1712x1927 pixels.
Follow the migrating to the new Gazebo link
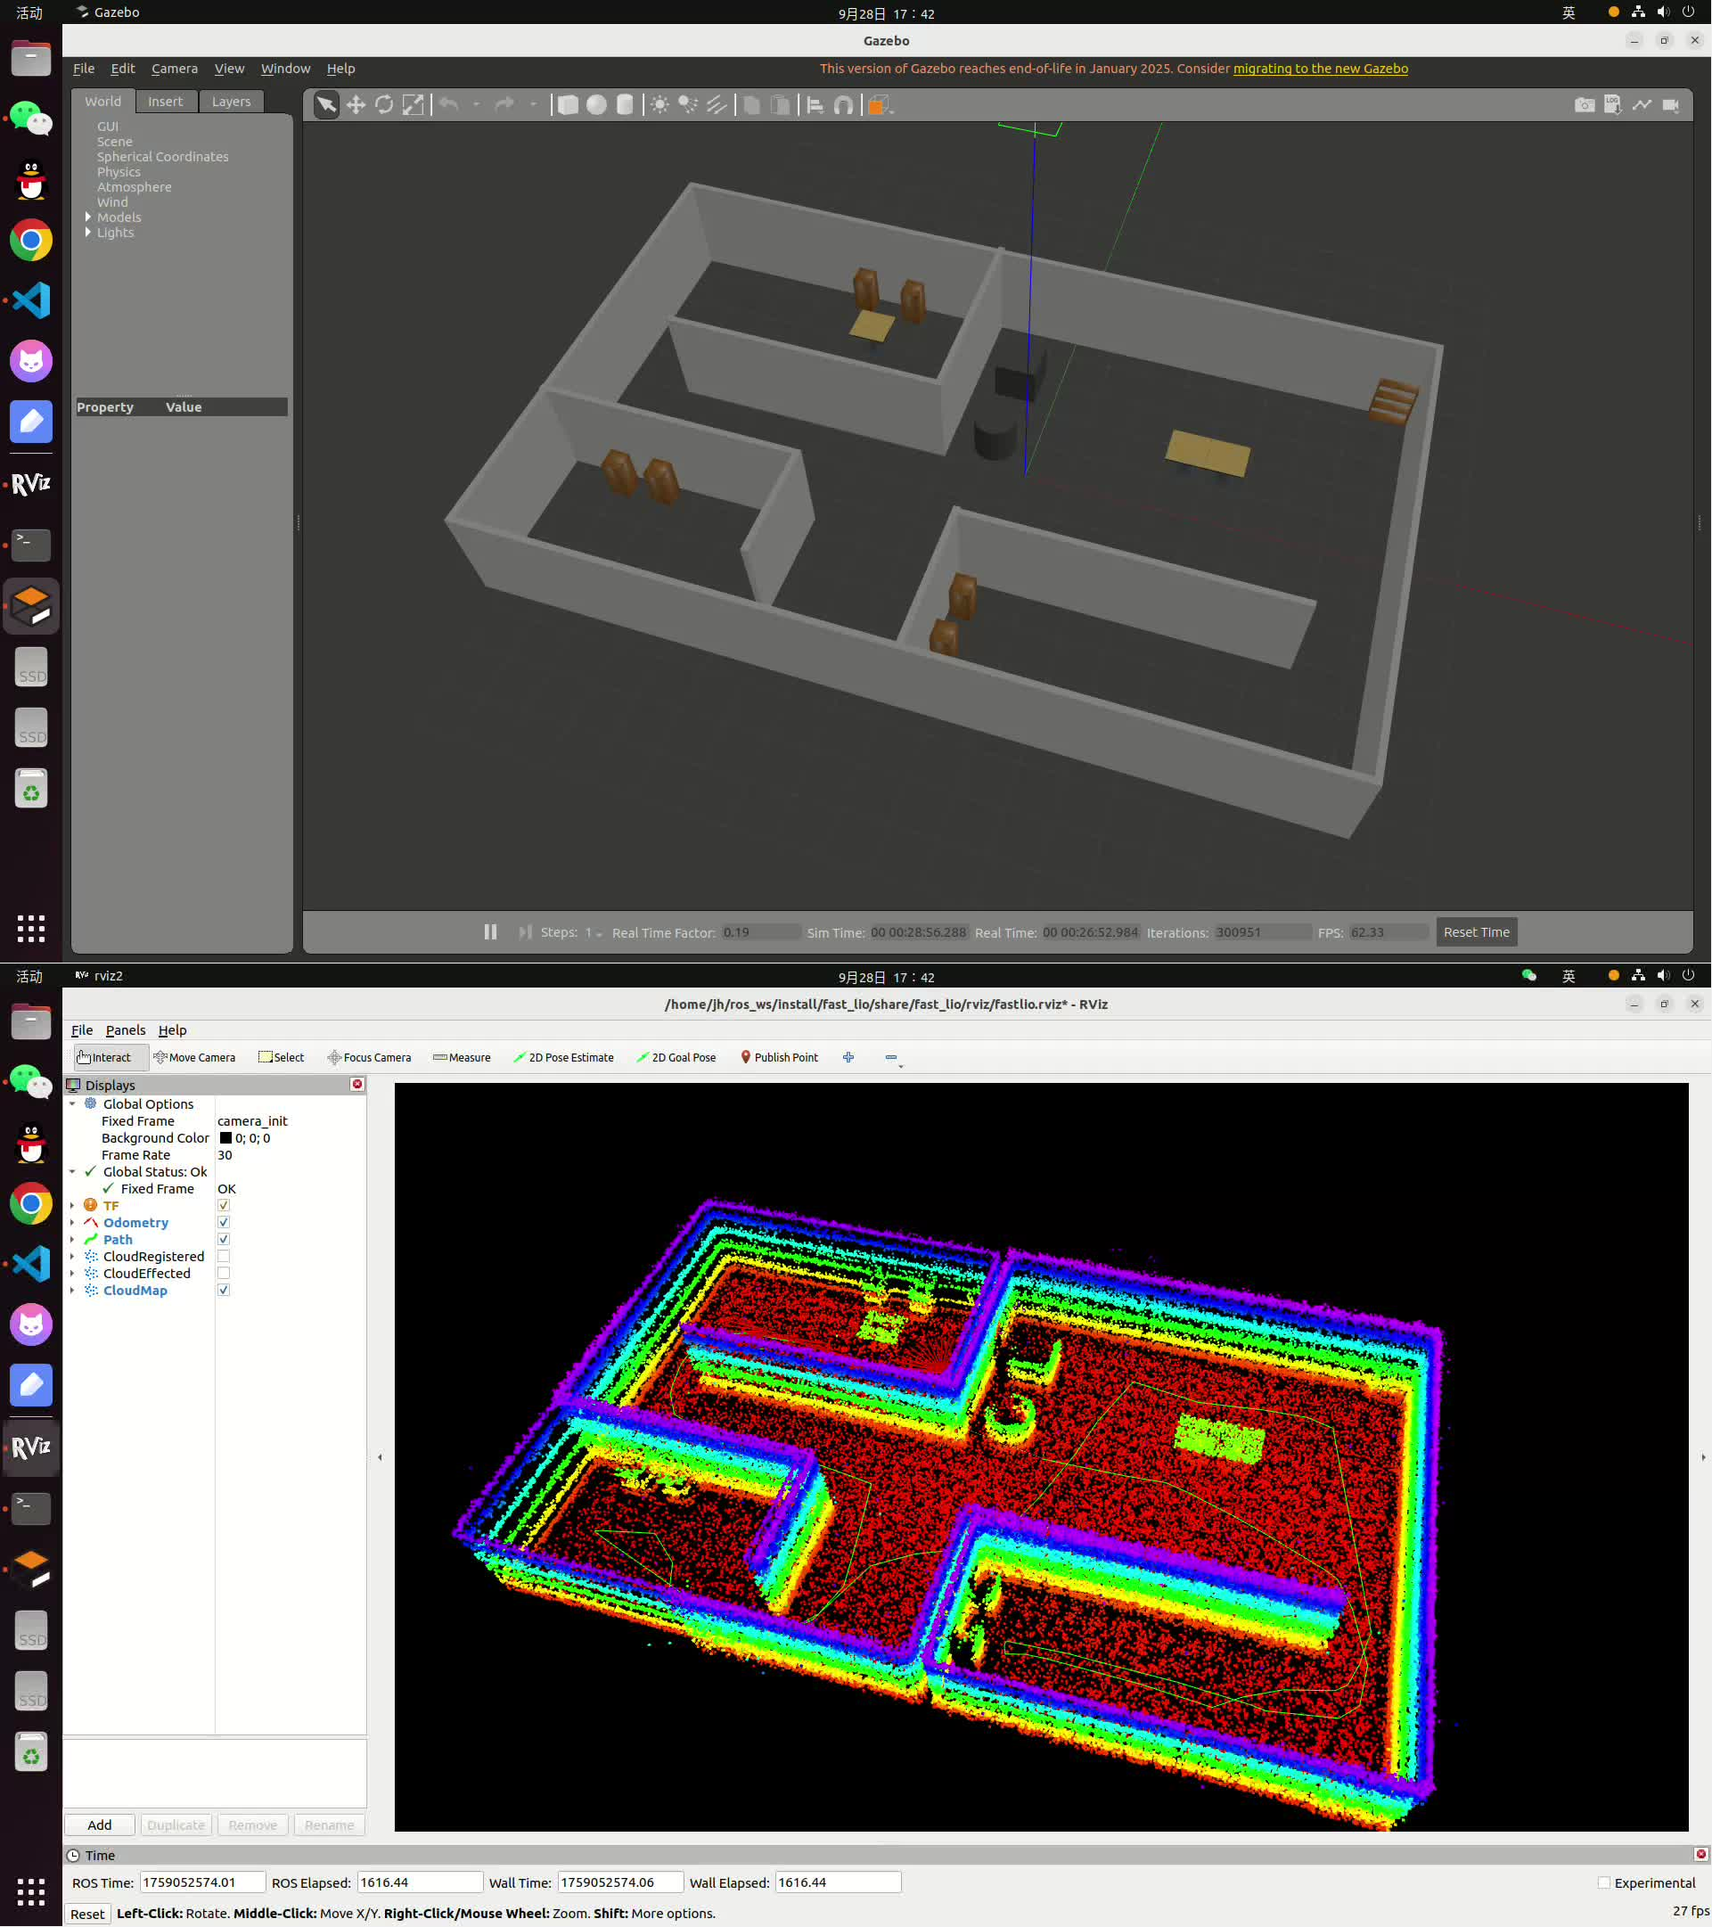pyautogui.click(x=1320, y=68)
